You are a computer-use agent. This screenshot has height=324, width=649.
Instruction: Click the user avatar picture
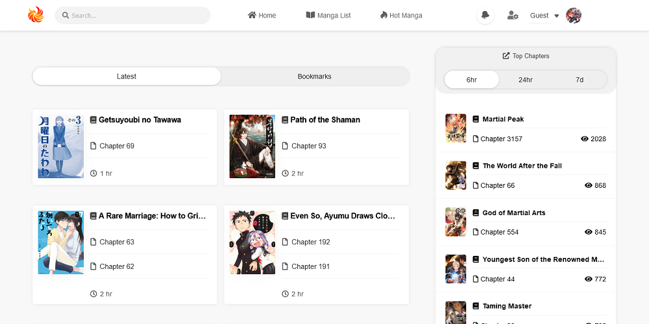pyautogui.click(x=574, y=16)
